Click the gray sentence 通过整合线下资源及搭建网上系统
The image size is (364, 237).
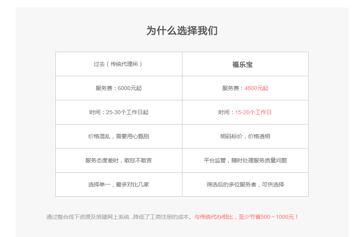[88, 217]
